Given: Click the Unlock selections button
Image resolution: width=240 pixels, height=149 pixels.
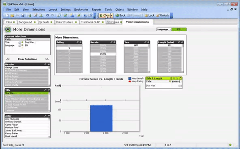Looking at the screenshot, I should click(x=163, y=15).
